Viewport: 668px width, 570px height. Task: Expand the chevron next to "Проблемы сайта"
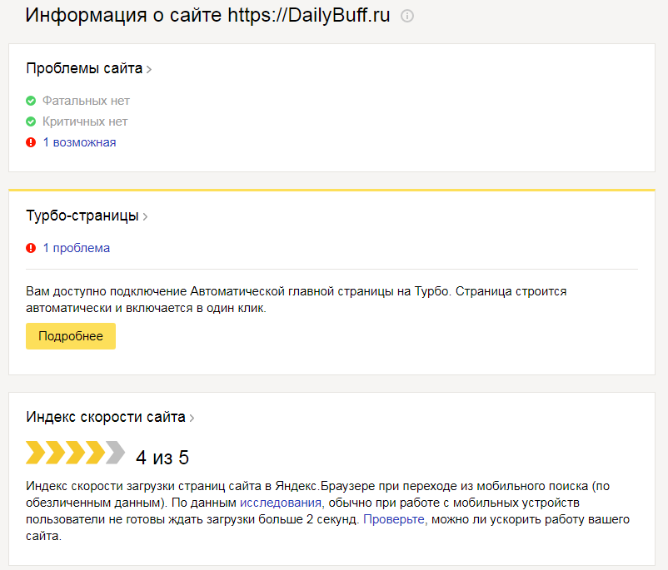click(x=149, y=69)
